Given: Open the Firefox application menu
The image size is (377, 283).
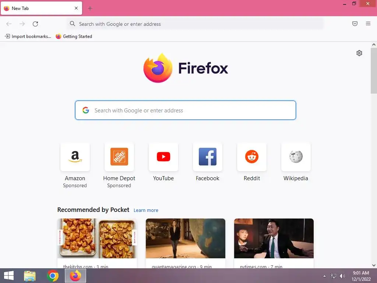Looking at the screenshot, I should point(368,24).
